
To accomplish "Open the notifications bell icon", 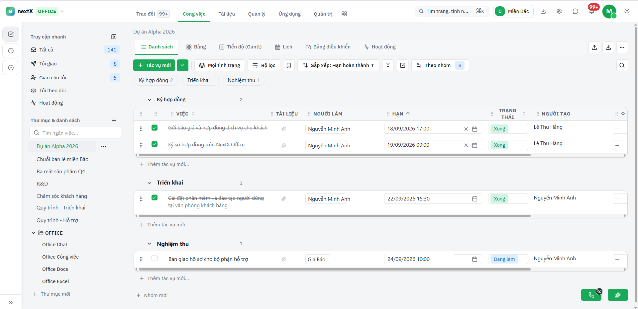I will coord(592,11).
